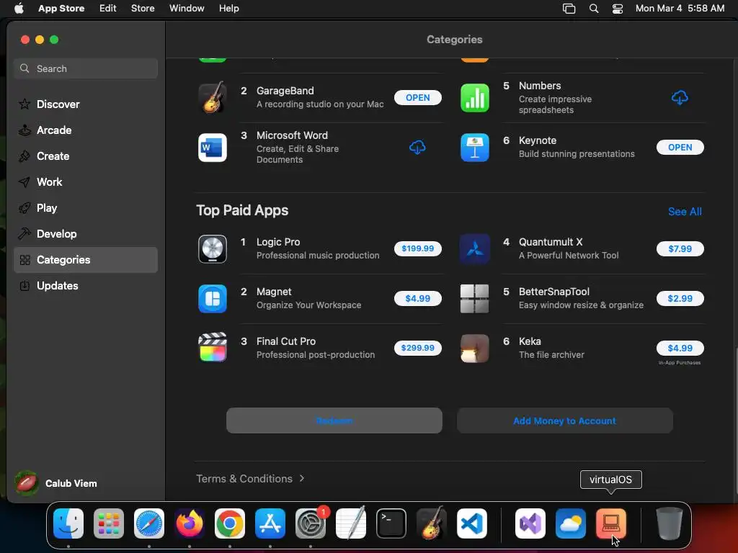Click the Search field
The image size is (738, 553).
pyautogui.click(x=86, y=68)
